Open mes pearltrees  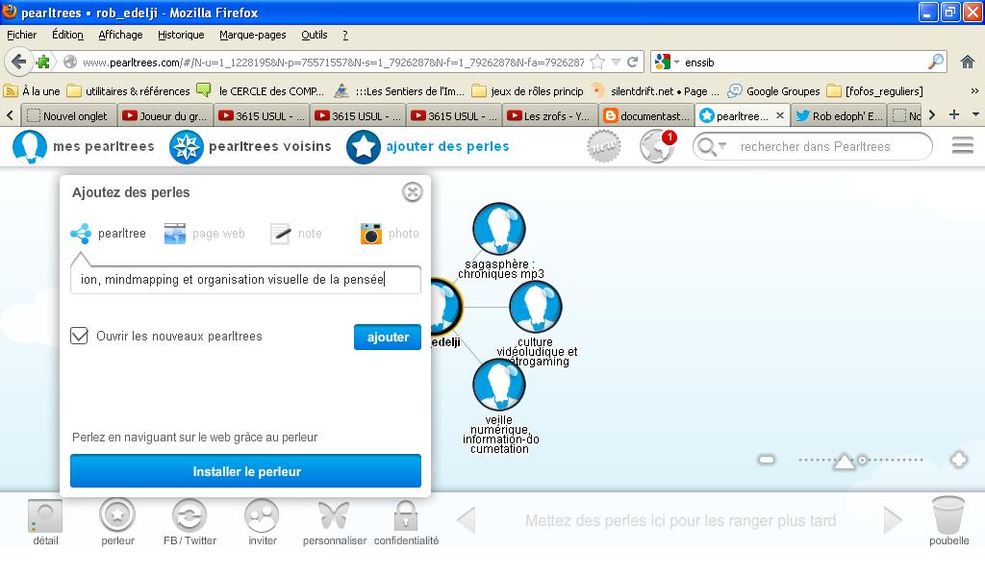pyautogui.click(x=84, y=147)
